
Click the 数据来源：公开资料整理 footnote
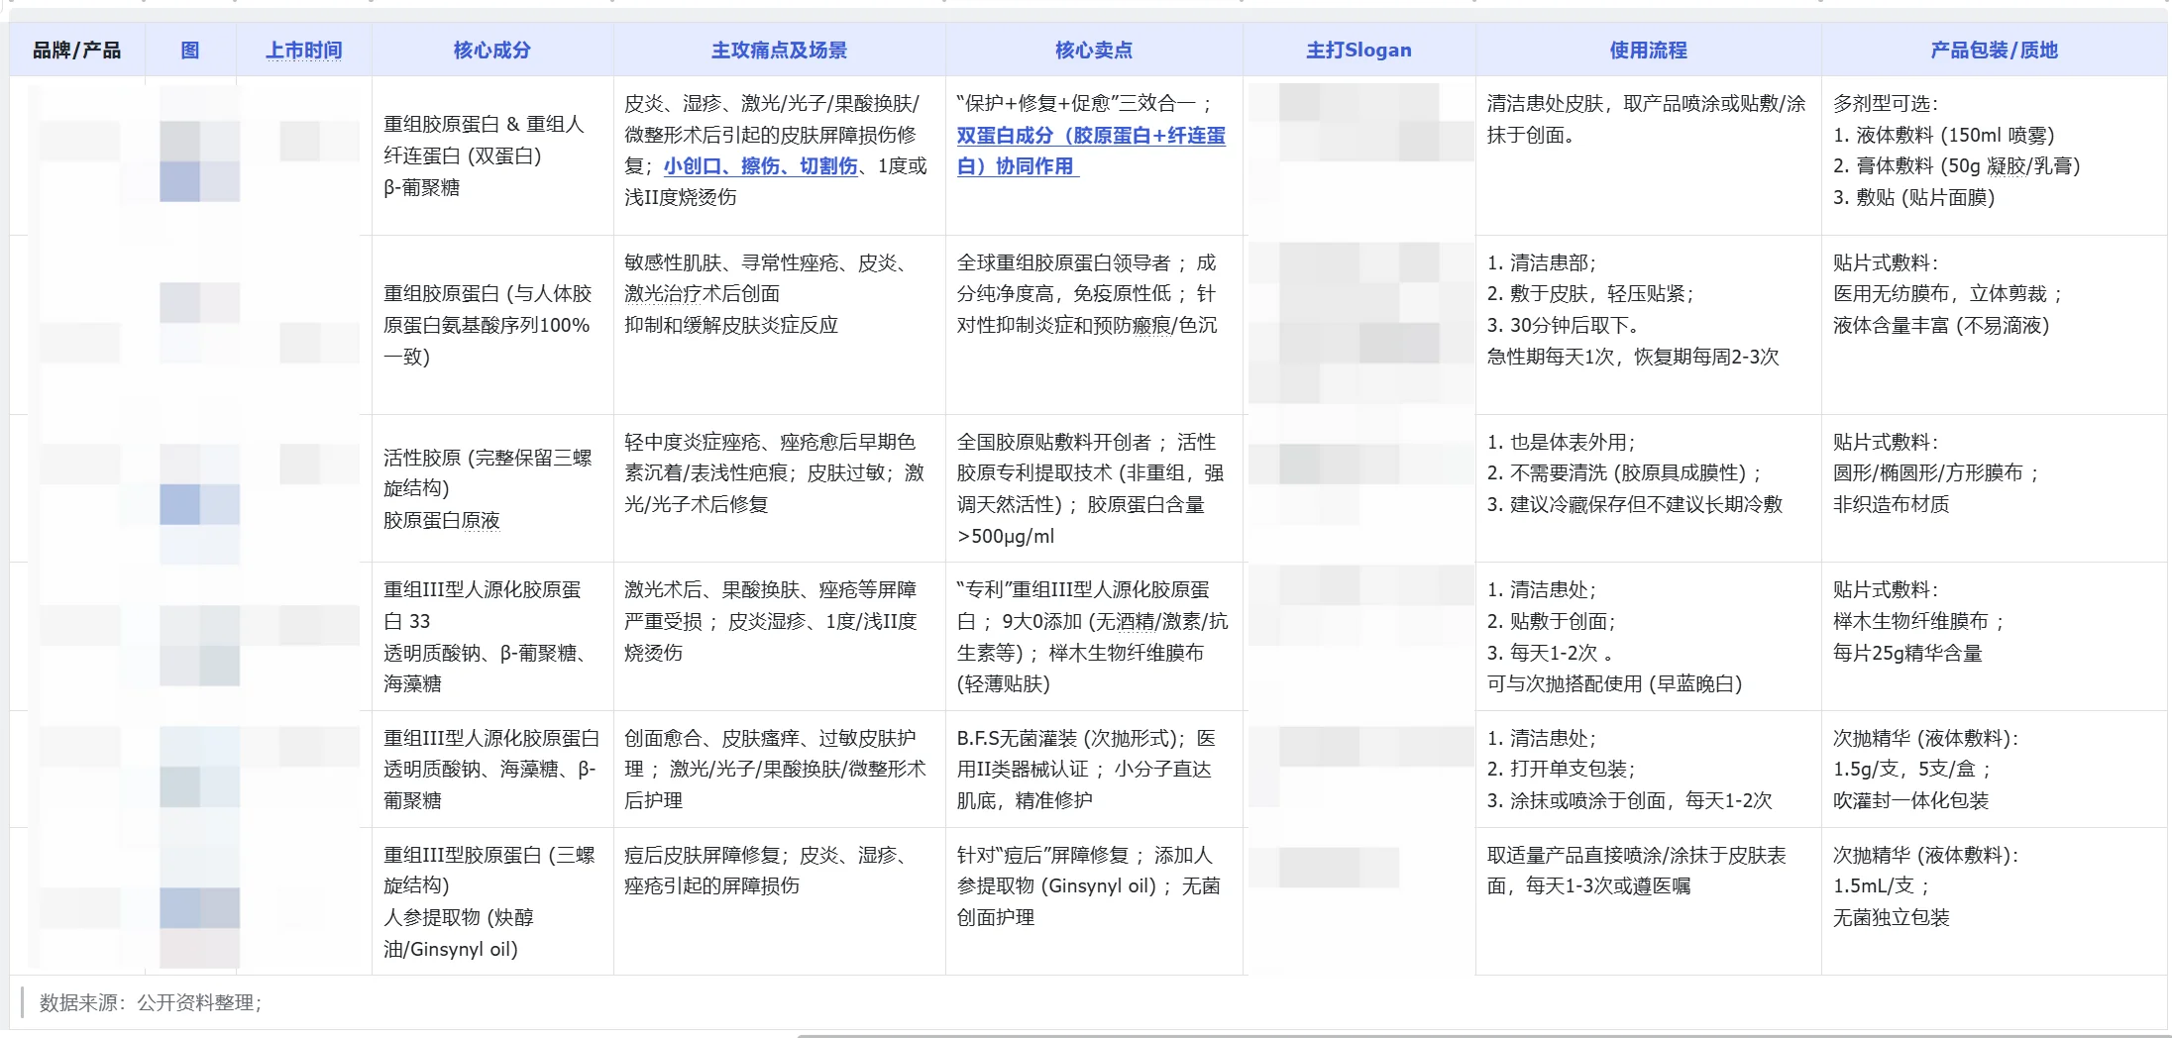coord(151,1002)
